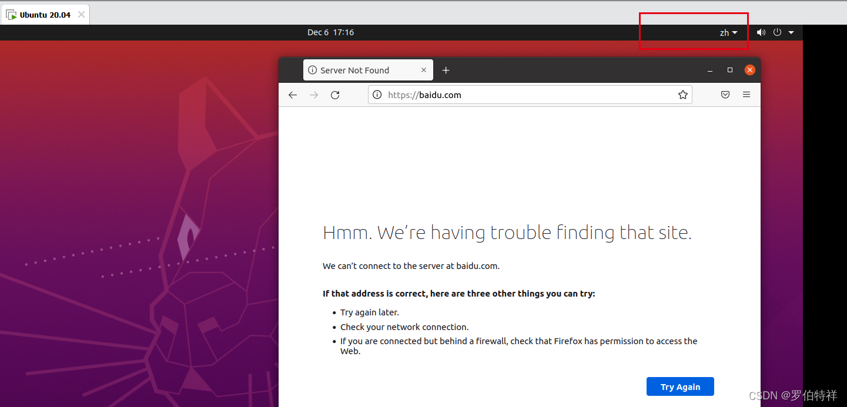The width and height of the screenshot is (847, 407).
Task: Click the volume speaker icon in top bar
Action: pos(761,32)
